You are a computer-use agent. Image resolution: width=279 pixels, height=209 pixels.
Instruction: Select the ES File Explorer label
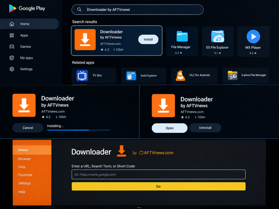[x=217, y=47]
